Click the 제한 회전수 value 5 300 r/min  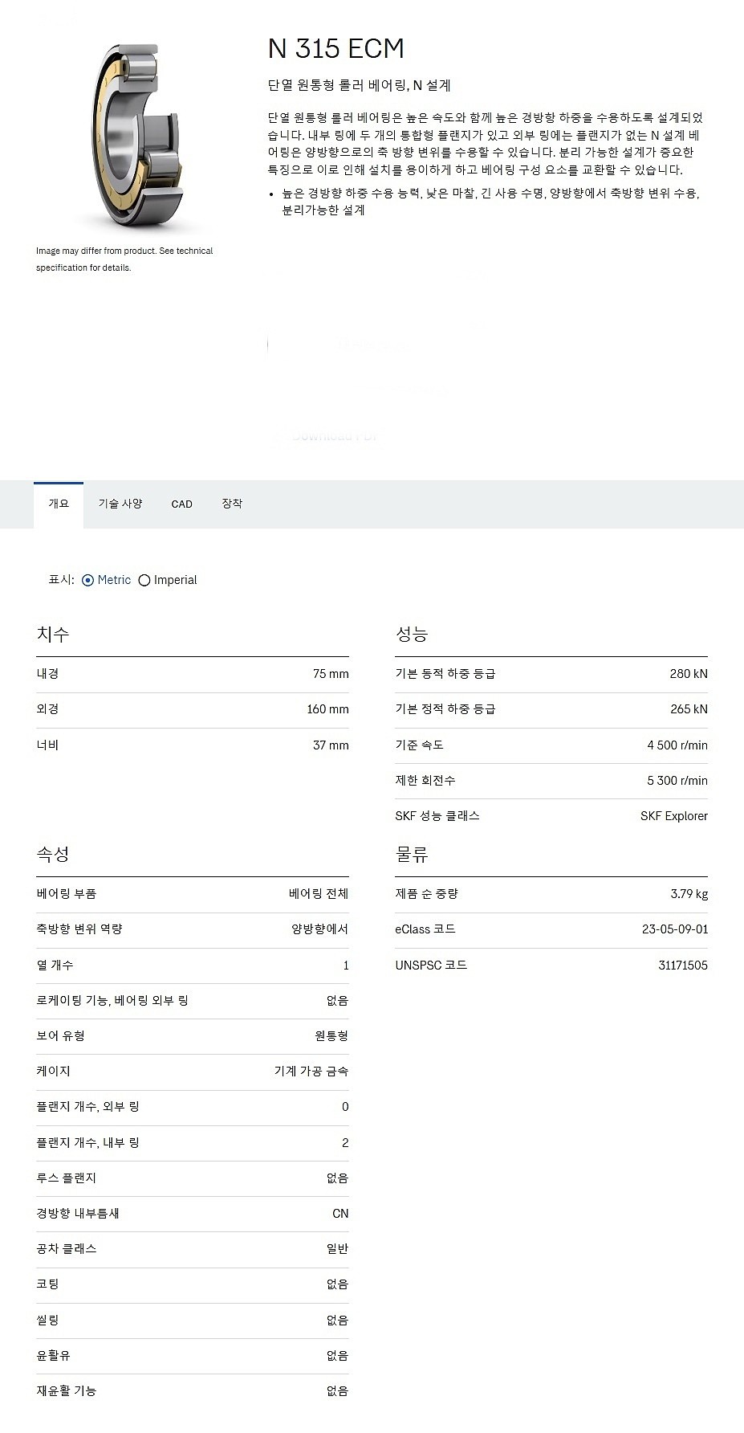[677, 781]
